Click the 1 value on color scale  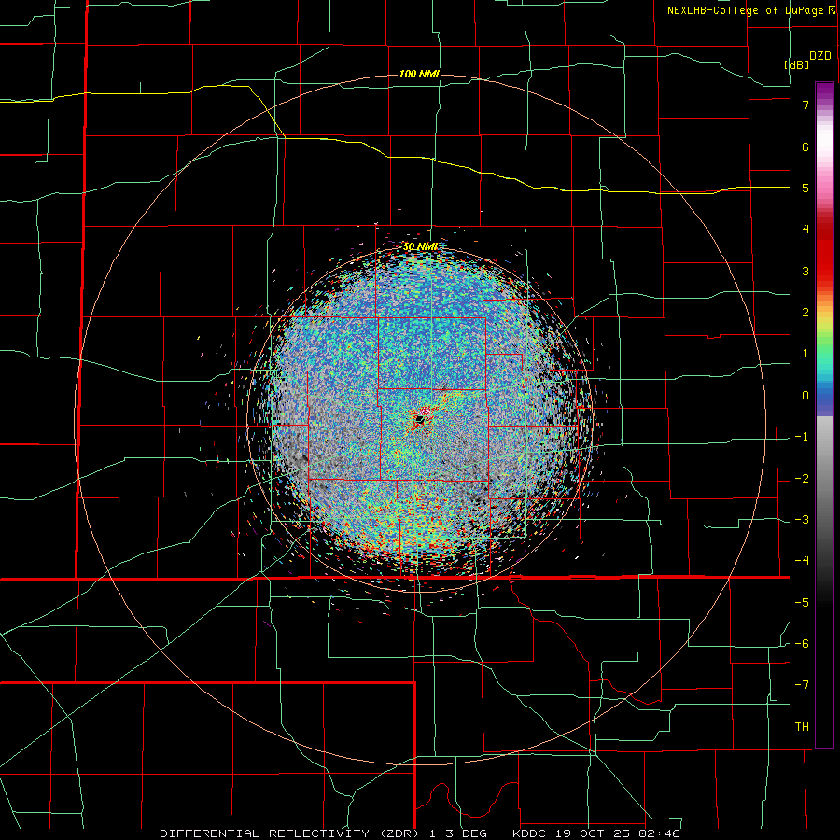coord(805,354)
